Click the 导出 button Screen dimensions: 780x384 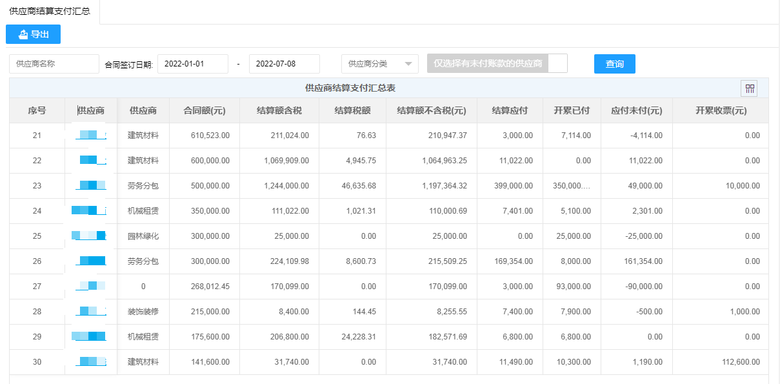[33, 34]
